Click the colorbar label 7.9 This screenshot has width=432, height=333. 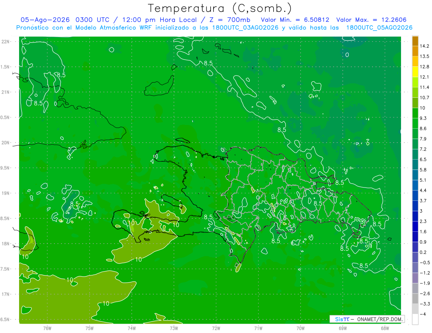tap(423, 139)
